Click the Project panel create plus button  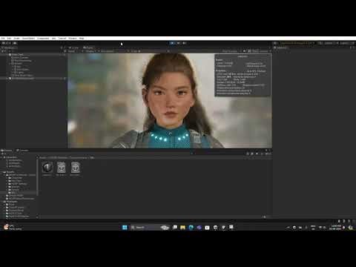3,154
